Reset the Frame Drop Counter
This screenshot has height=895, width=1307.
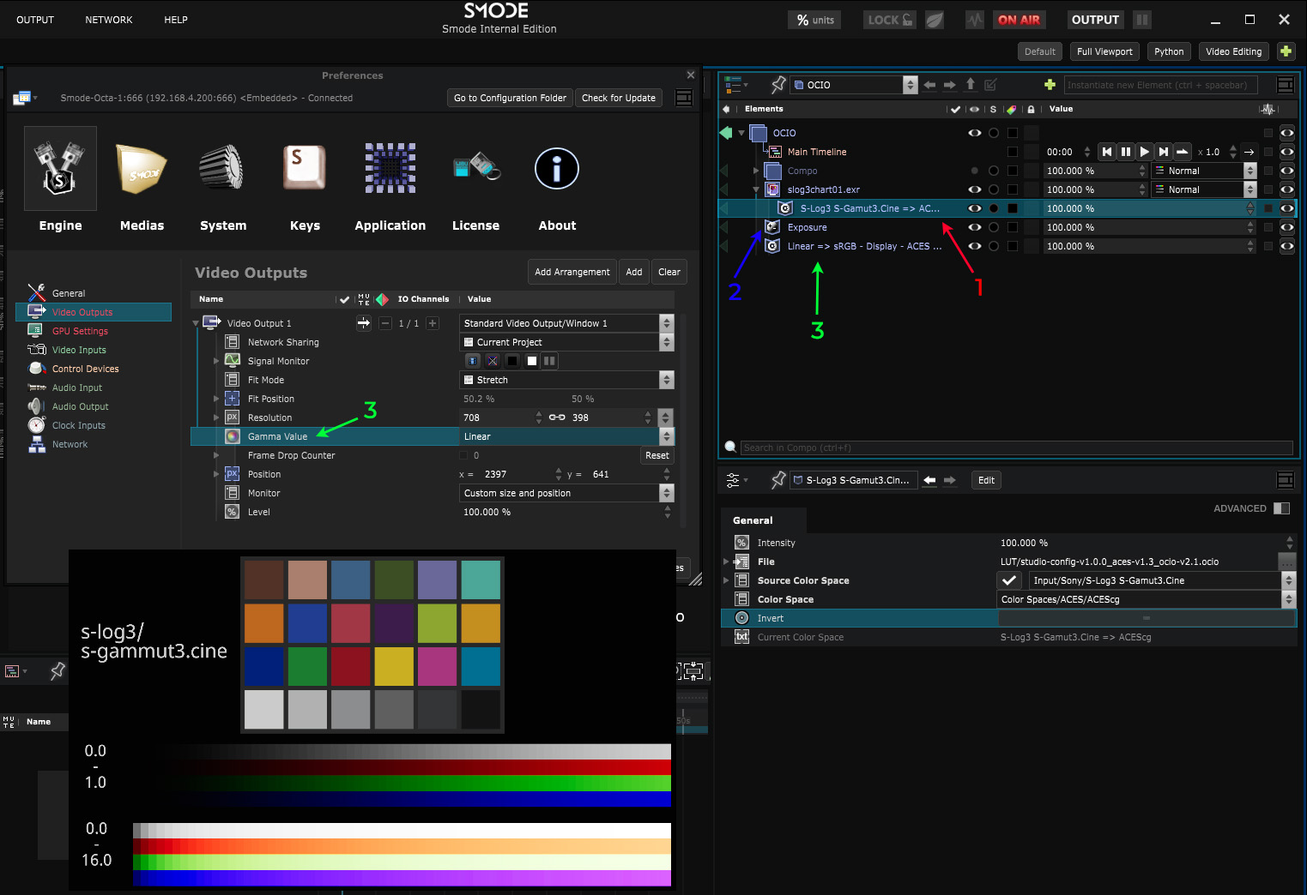pos(657,455)
